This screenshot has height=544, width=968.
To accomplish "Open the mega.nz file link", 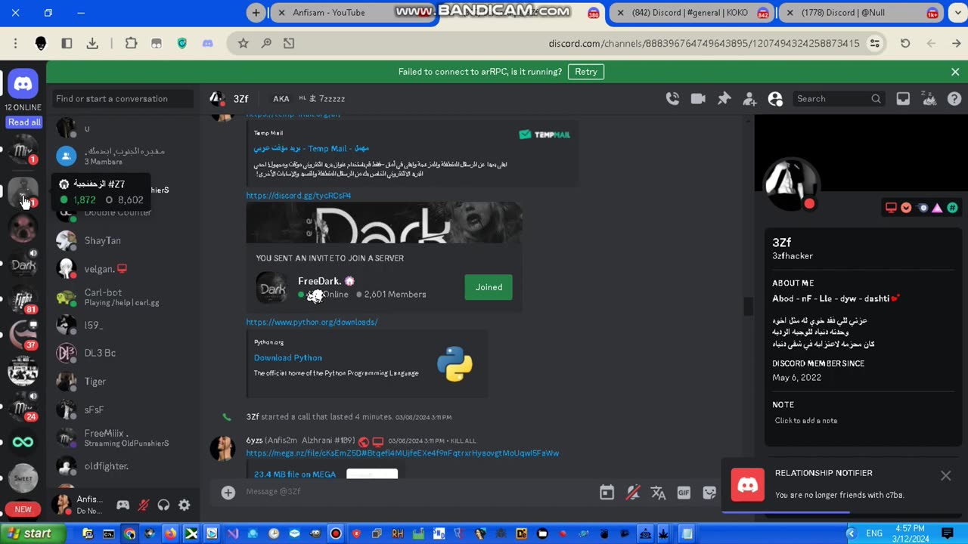I will tap(402, 453).
